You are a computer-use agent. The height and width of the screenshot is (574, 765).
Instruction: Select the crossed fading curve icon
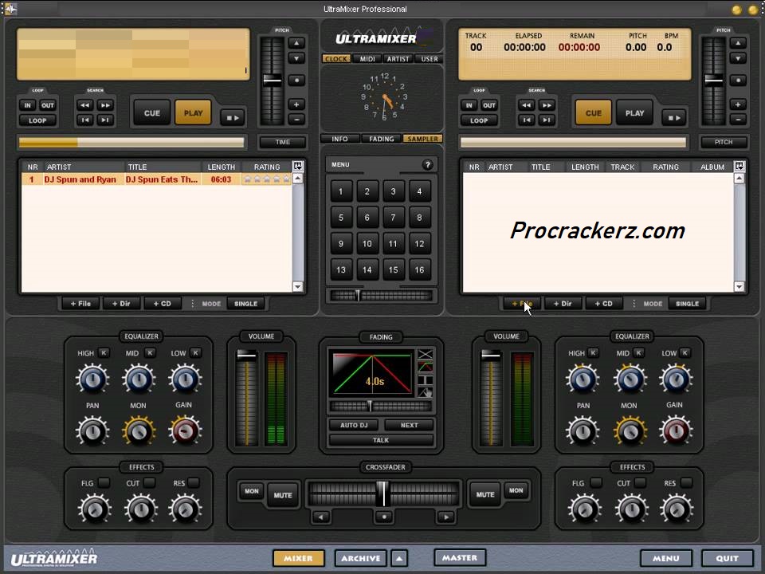pyautogui.click(x=425, y=354)
